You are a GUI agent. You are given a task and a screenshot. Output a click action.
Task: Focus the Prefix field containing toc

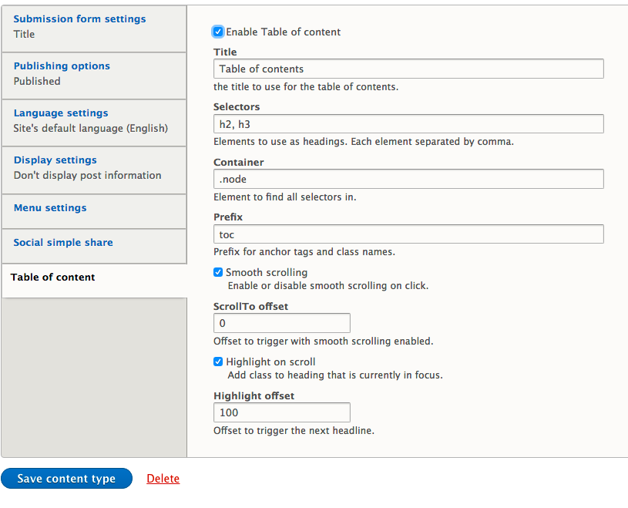coord(408,234)
